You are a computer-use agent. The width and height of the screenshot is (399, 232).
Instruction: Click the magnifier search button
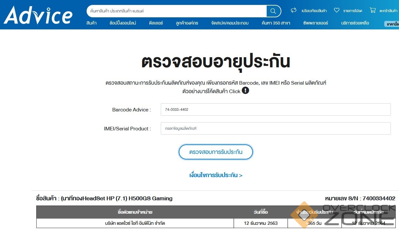point(273,11)
